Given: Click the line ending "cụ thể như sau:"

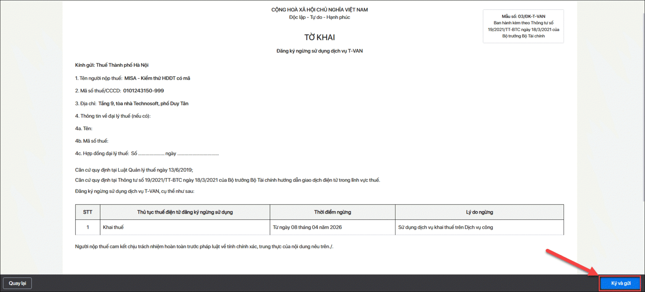Looking at the screenshot, I should point(135,191).
